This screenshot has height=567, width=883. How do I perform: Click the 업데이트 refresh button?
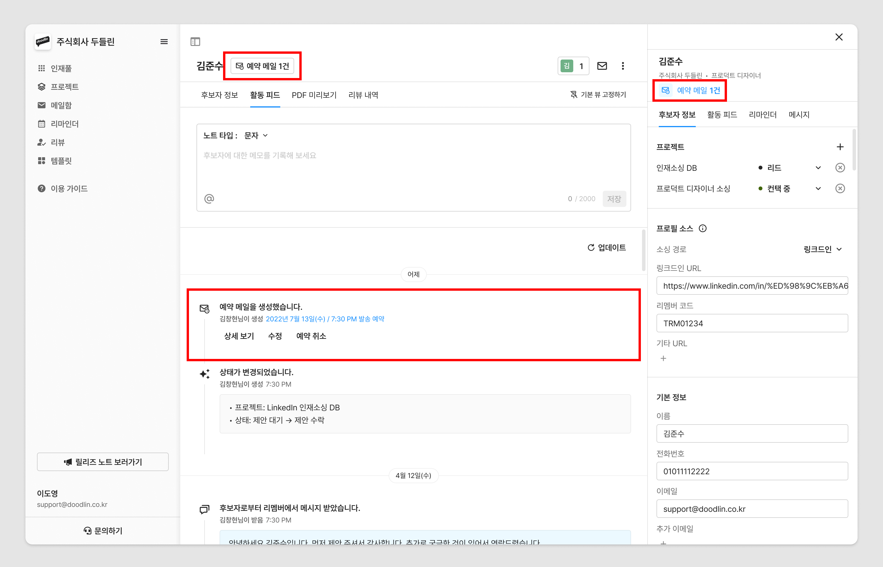[x=606, y=247]
